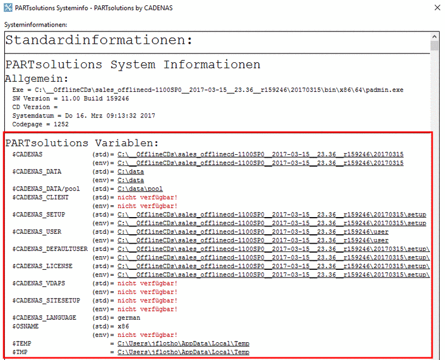Open the $CADENAS (env) path link

(260, 163)
